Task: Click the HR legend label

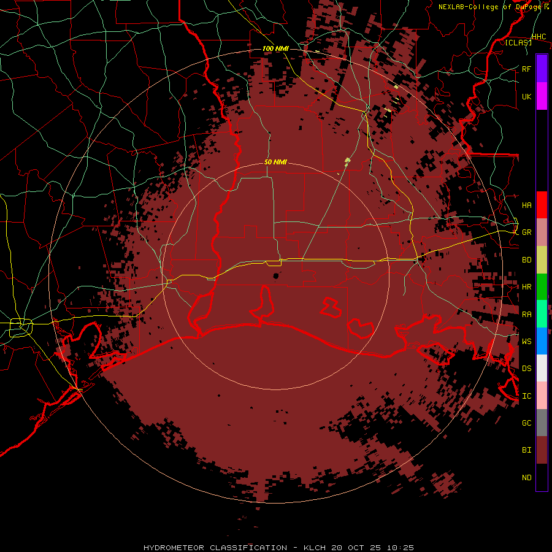Action: point(526,287)
